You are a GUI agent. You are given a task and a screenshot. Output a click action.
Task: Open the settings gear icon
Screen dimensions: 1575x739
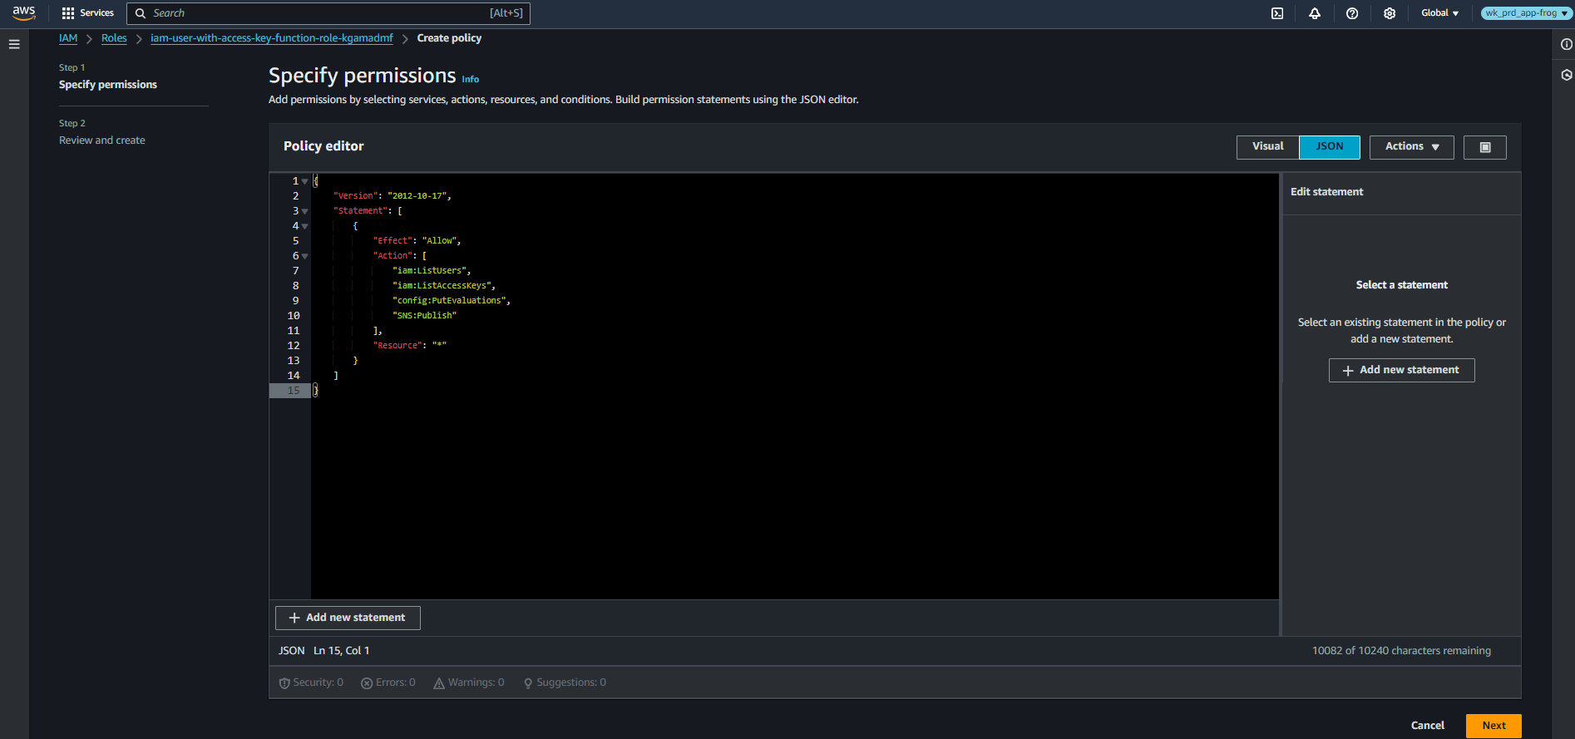point(1390,13)
